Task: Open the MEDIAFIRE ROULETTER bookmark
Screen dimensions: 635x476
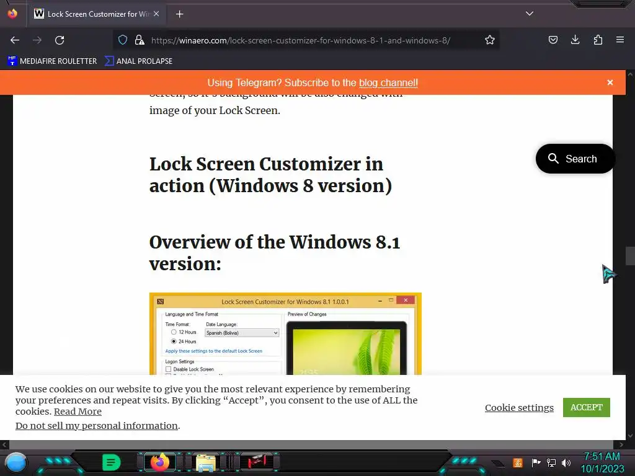Action: (x=52, y=61)
